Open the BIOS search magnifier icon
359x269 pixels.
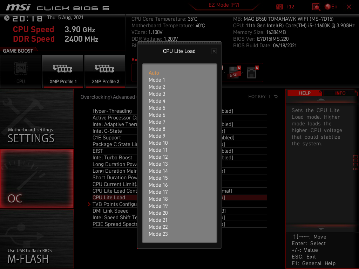click(316, 7)
